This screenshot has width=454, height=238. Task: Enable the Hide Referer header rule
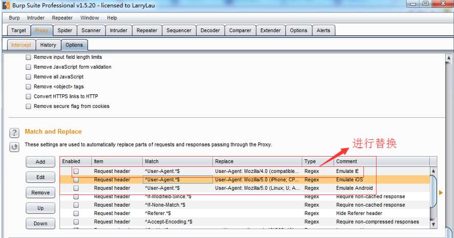coord(76,213)
